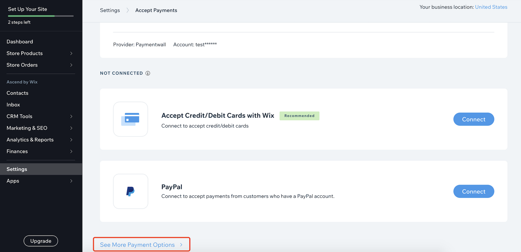Expand the Analytics & Reports chevron
Viewport: 521px width, 252px height.
pos(71,140)
